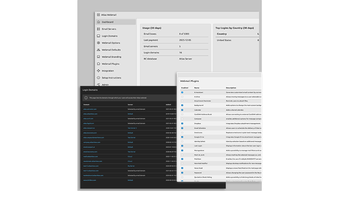The image size is (354, 208).
Task: Uncheck the Google Drive plugin
Action: tap(182, 137)
